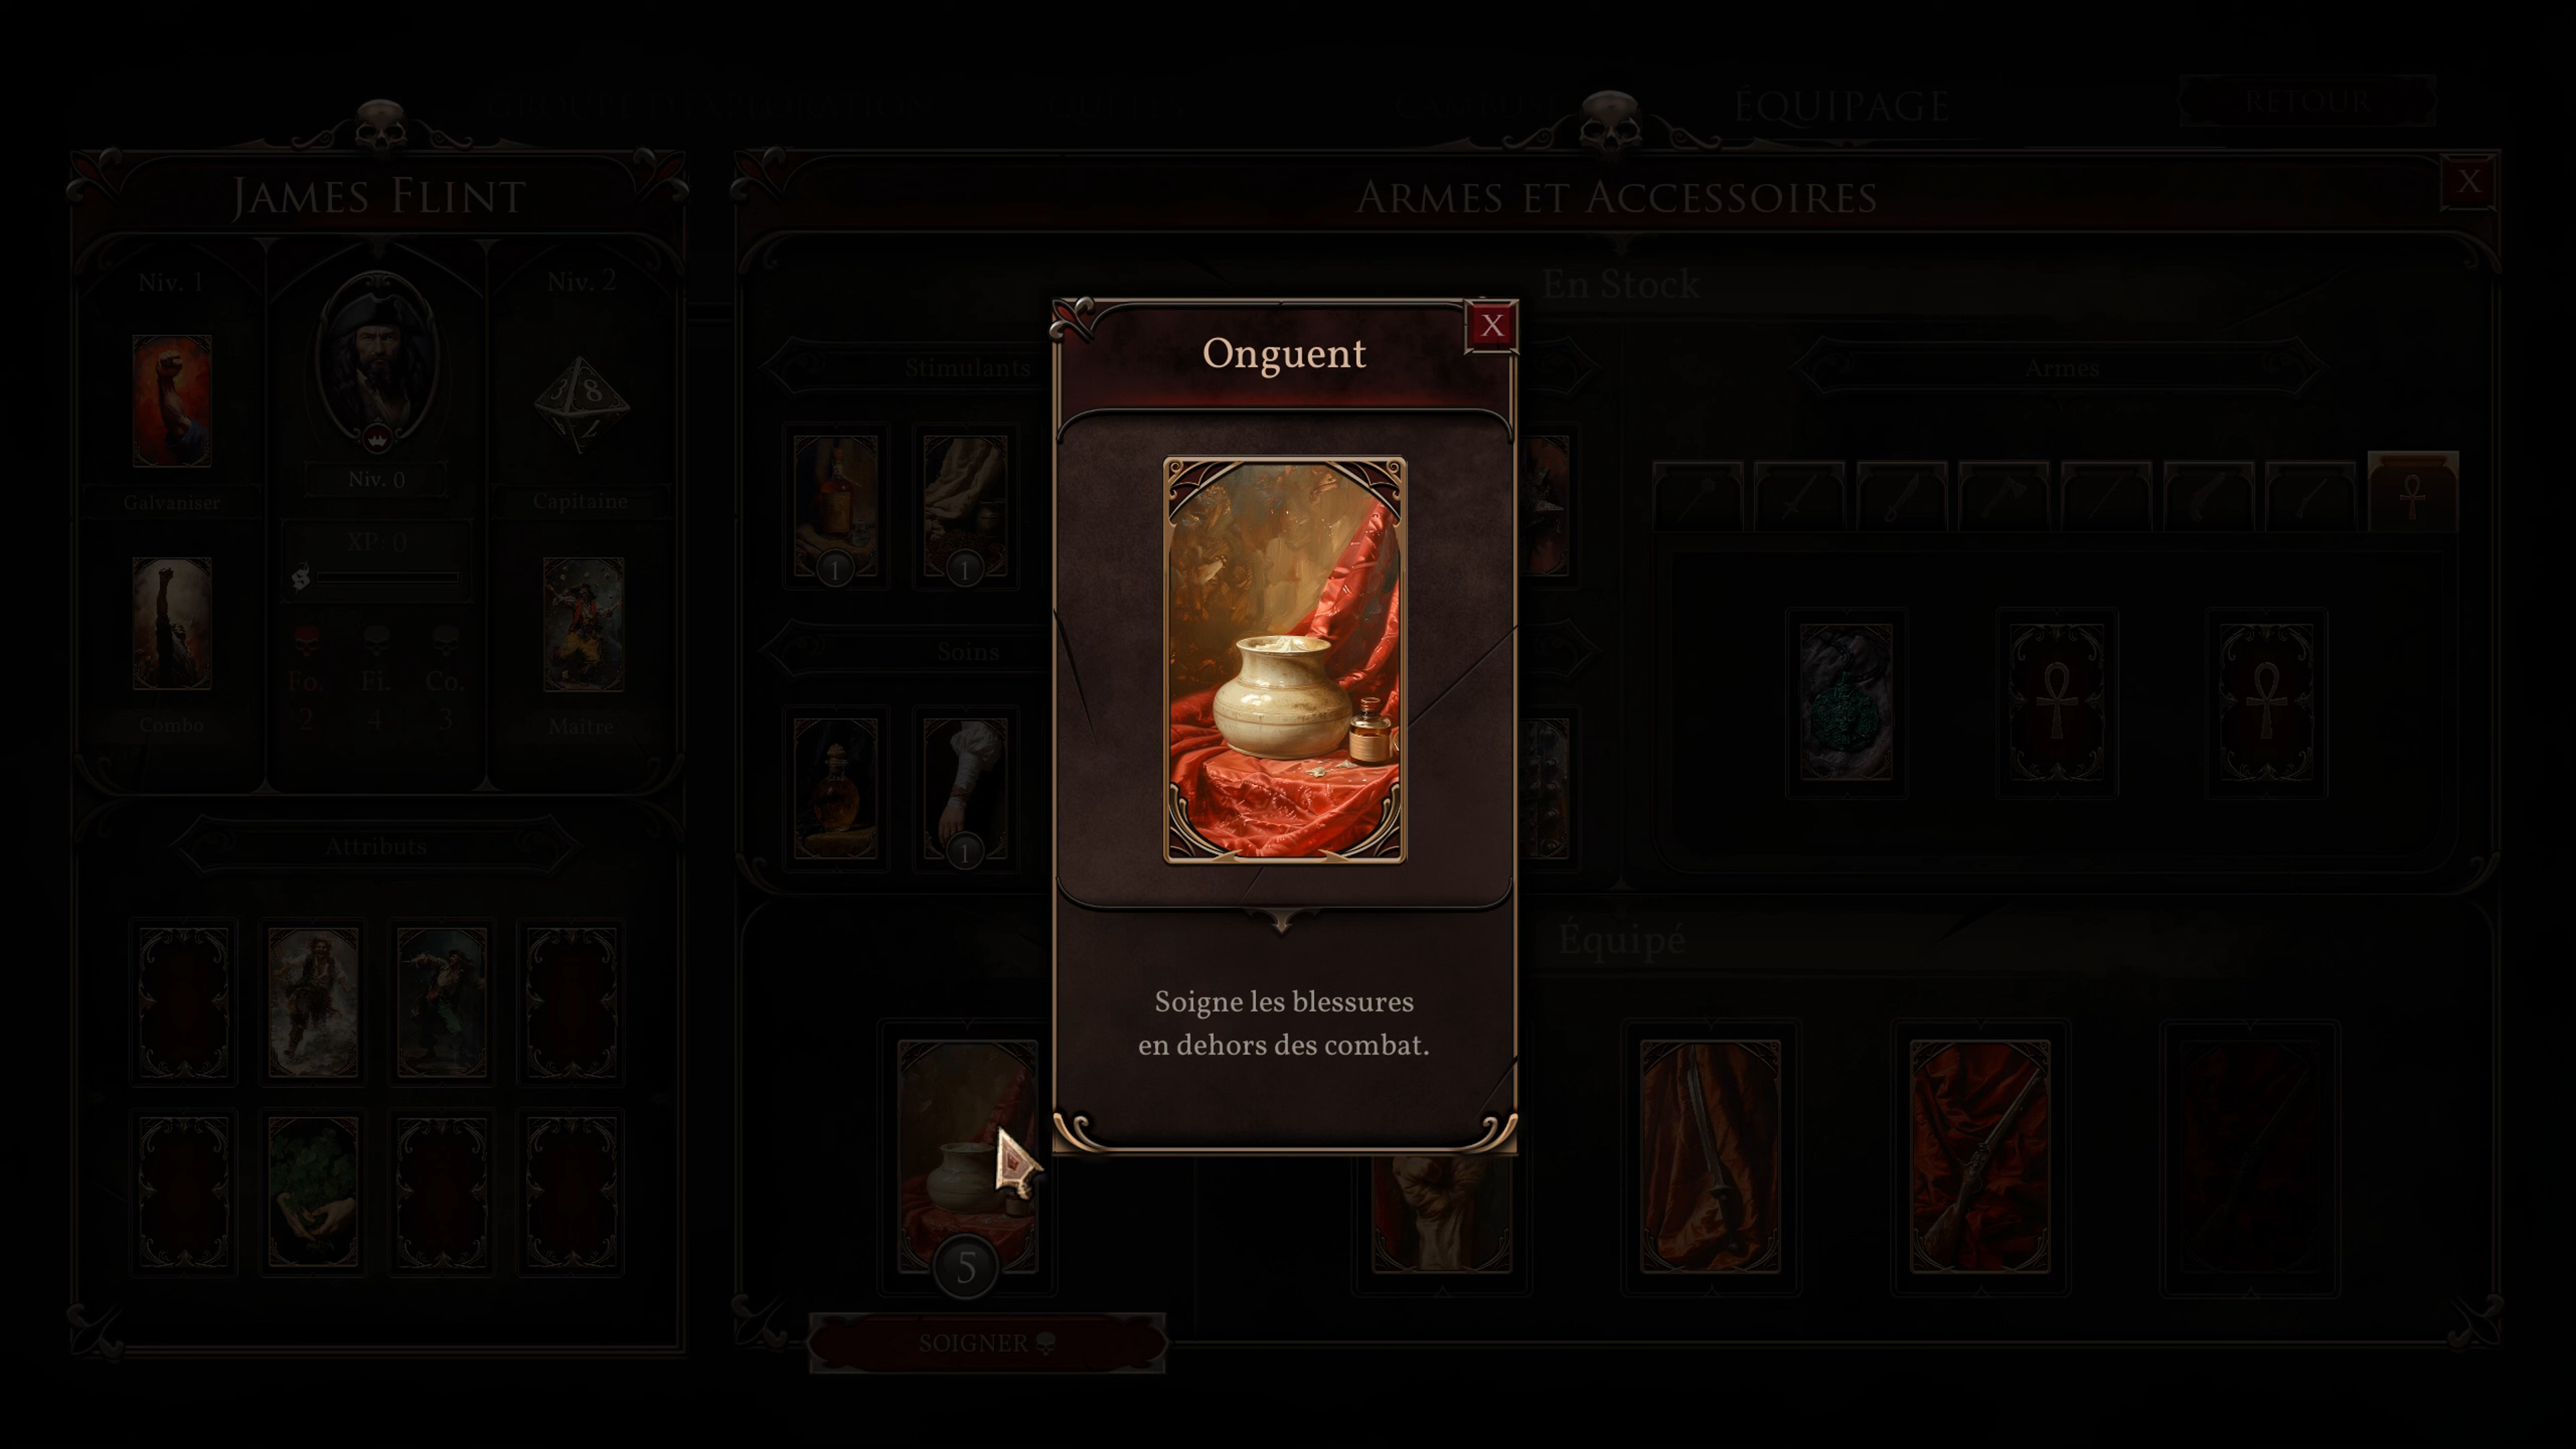The image size is (2576, 1449).
Task: Open the Maître skill card
Action: pyautogui.click(x=583, y=624)
